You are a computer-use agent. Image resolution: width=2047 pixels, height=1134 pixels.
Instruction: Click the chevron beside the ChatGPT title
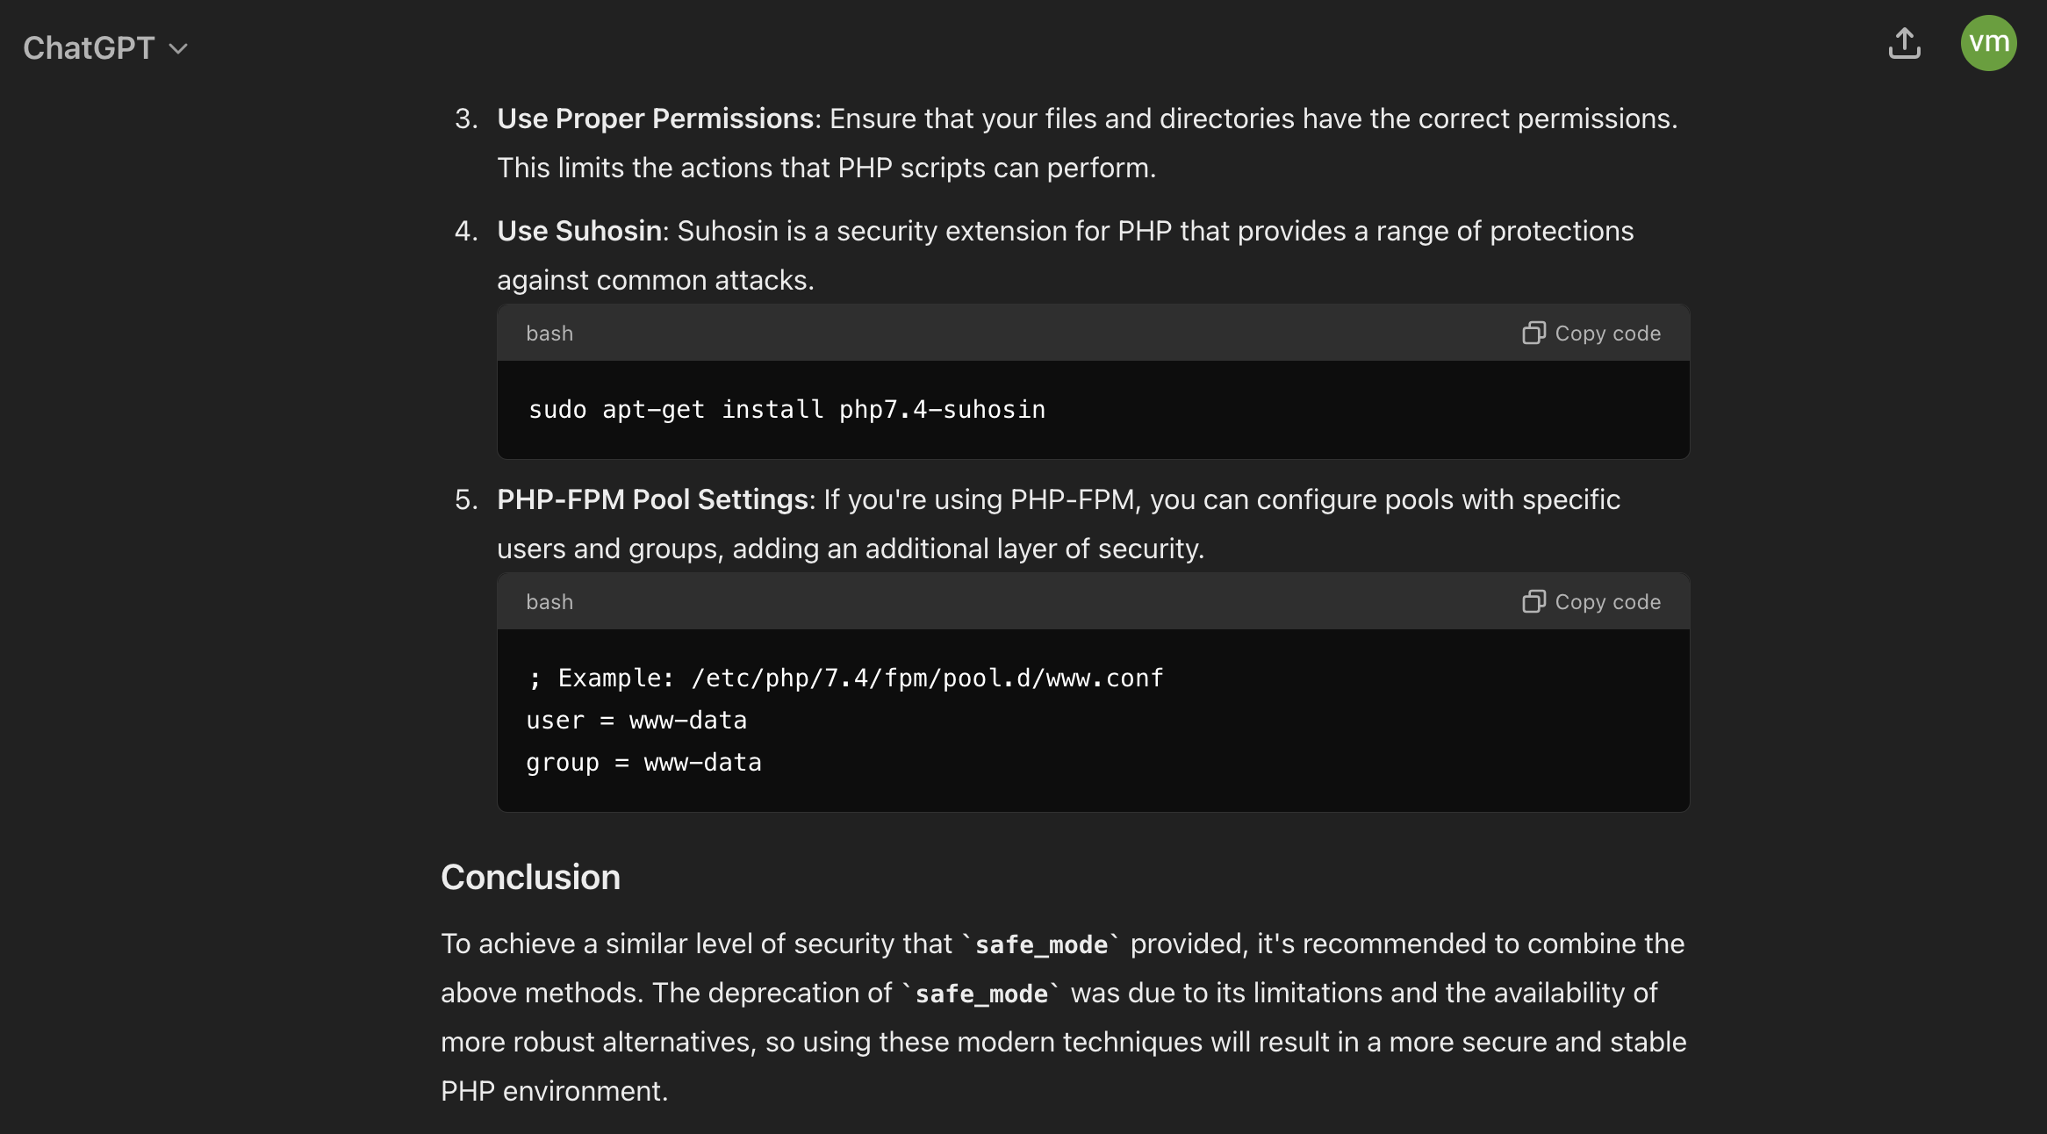point(178,49)
